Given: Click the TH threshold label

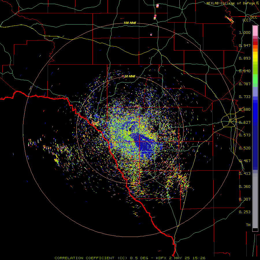Looking at the screenshot, I should tap(248, 225).
